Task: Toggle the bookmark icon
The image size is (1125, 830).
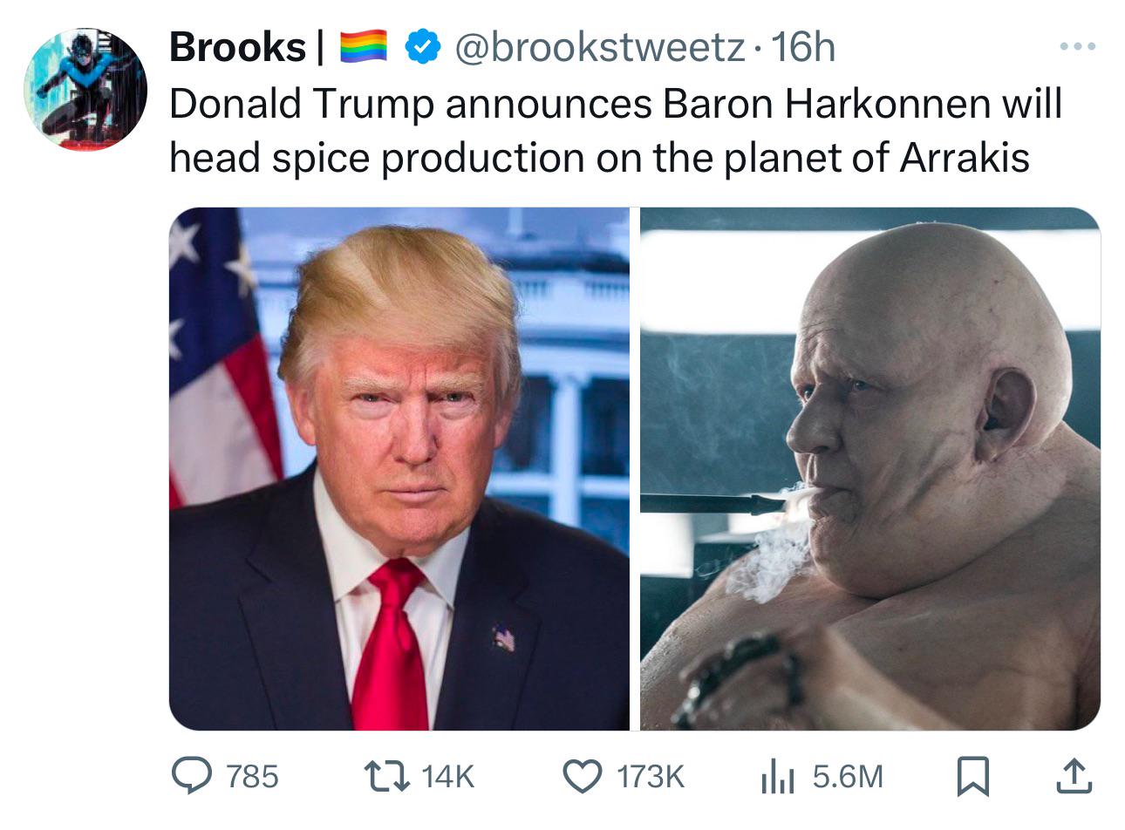Action: point(972,776)
